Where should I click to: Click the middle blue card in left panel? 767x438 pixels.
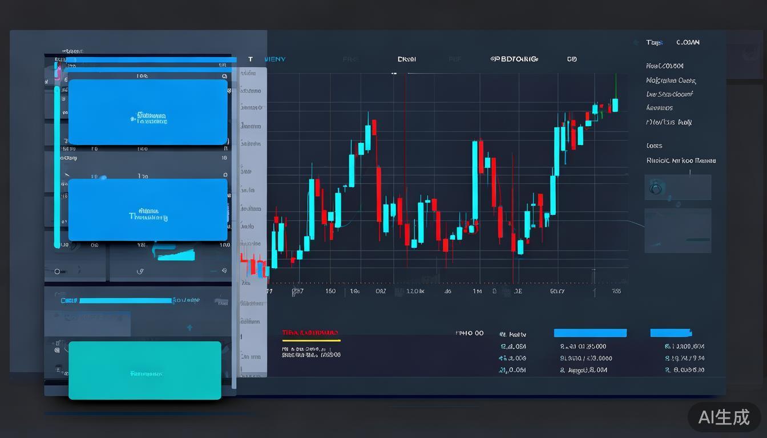(x=148, y=209)
